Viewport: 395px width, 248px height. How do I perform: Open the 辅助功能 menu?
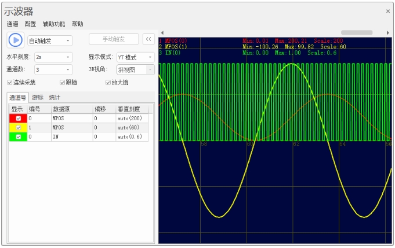click(54, 24)
